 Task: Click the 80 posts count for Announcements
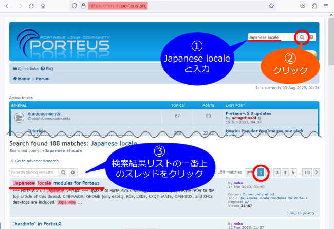tap(208, 116)
